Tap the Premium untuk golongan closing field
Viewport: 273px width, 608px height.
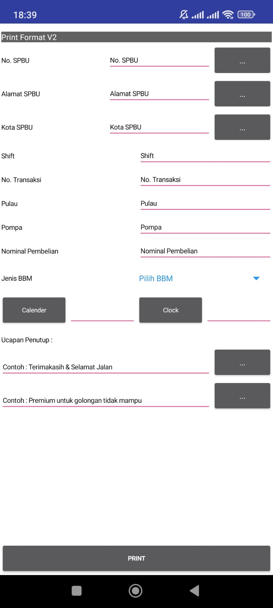[106, 401]
